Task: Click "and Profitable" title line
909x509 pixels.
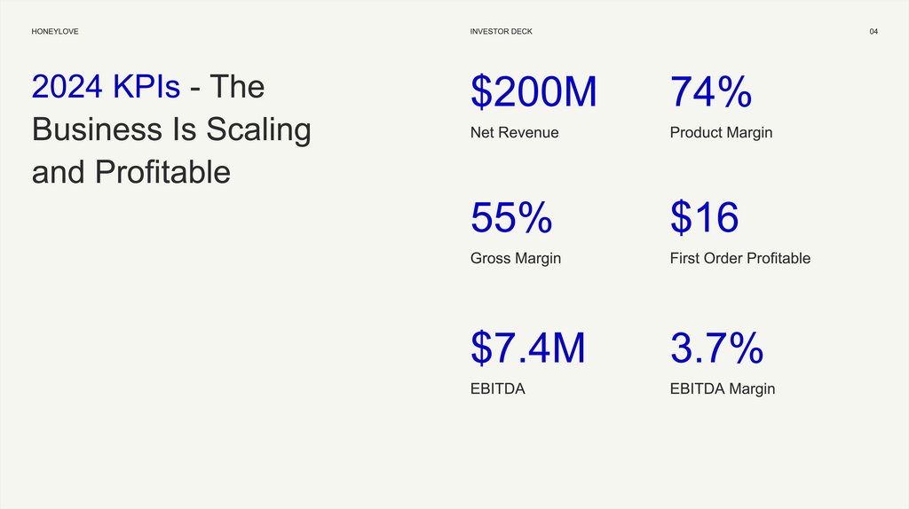Action: point(130,172)
